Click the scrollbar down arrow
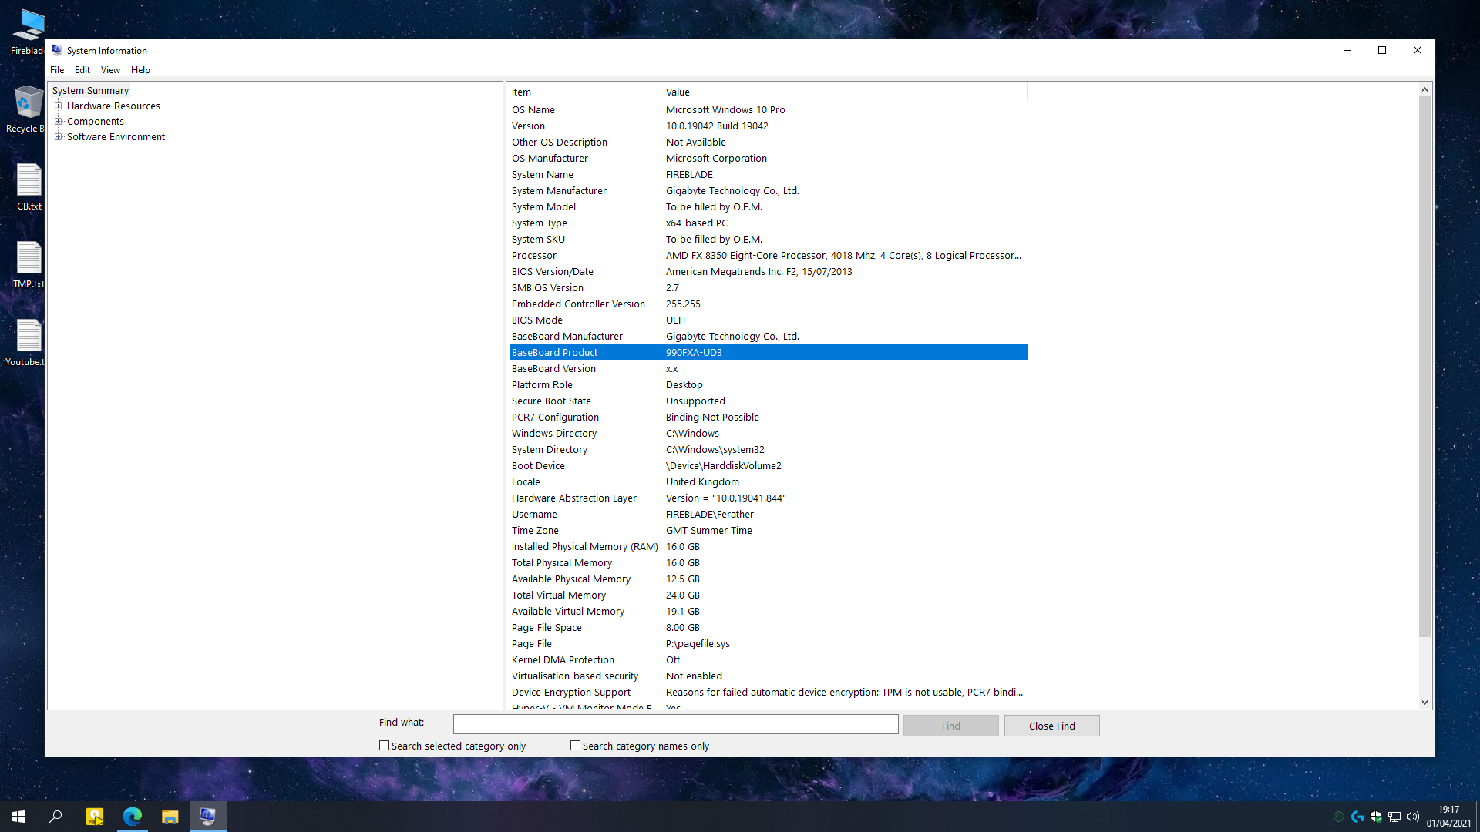Image resolution: width=1480 pixels, height=832 pixels. [x=1424, y=703]
